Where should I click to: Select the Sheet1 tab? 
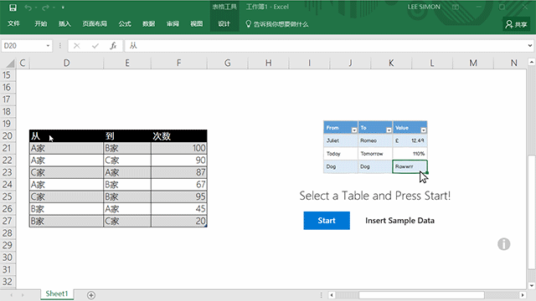tap(57, 293)
